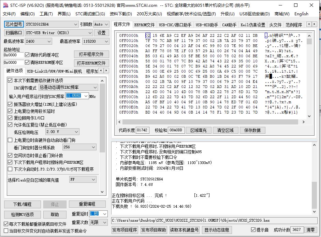The image size is (321, 237).
Task: Enable 当目标文件变化时自动装载并发送下载命令
Action: pyautogui.click(x=6, y=231)
